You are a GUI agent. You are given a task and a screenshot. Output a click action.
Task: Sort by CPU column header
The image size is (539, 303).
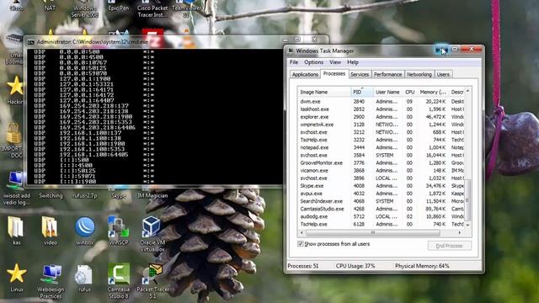tap(409, 92)
